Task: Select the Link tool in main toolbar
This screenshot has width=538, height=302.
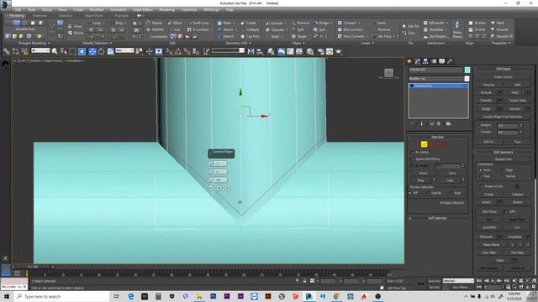Action: tap(7, 51)
